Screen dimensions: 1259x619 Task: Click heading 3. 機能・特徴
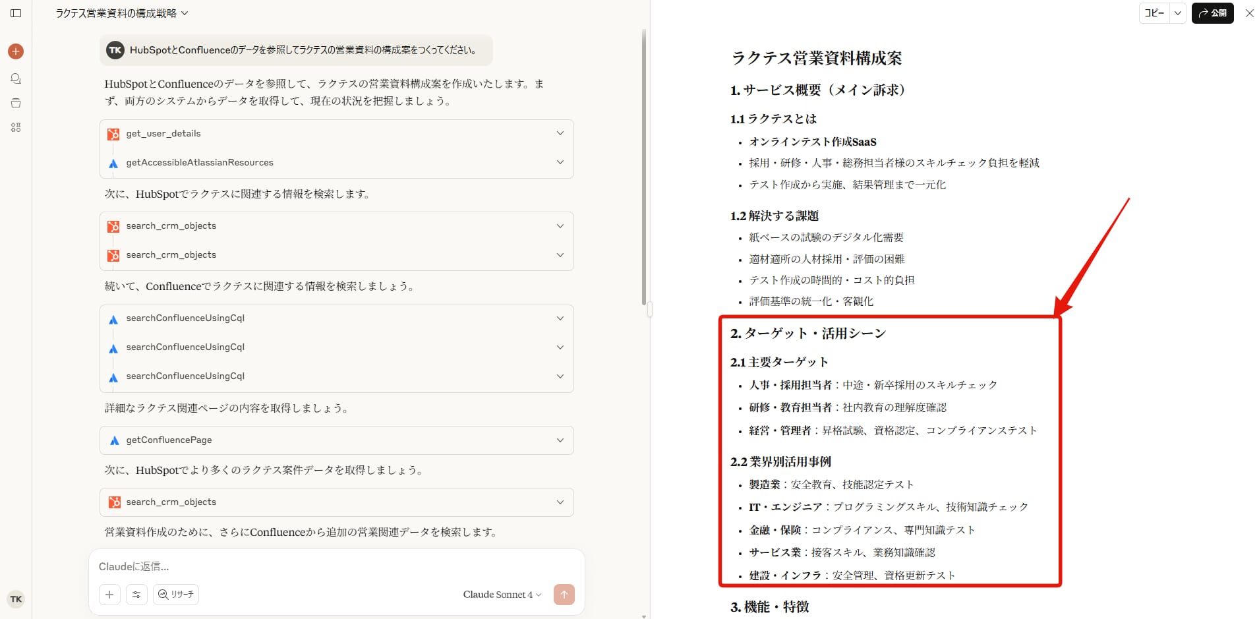click(769, 607)
